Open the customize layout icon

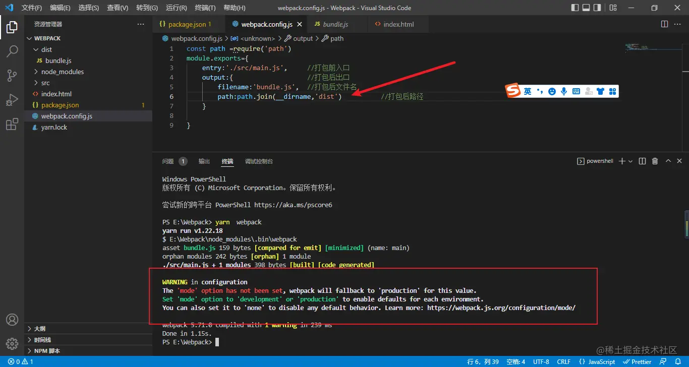tap(613, 8)
